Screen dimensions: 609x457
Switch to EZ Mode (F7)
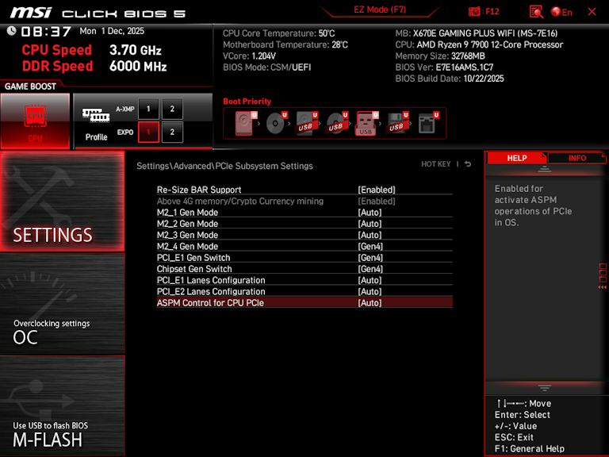[380, 10]
